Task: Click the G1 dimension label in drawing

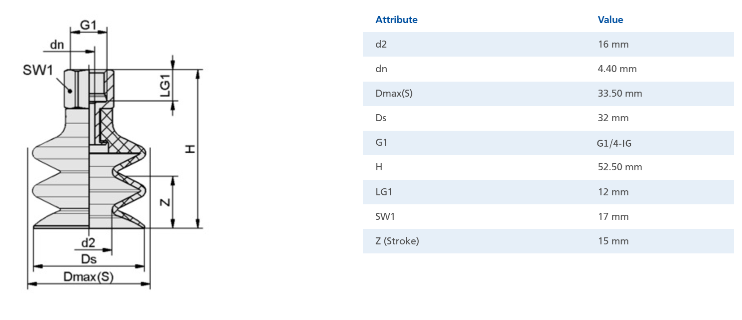Action: coord(88,25)
